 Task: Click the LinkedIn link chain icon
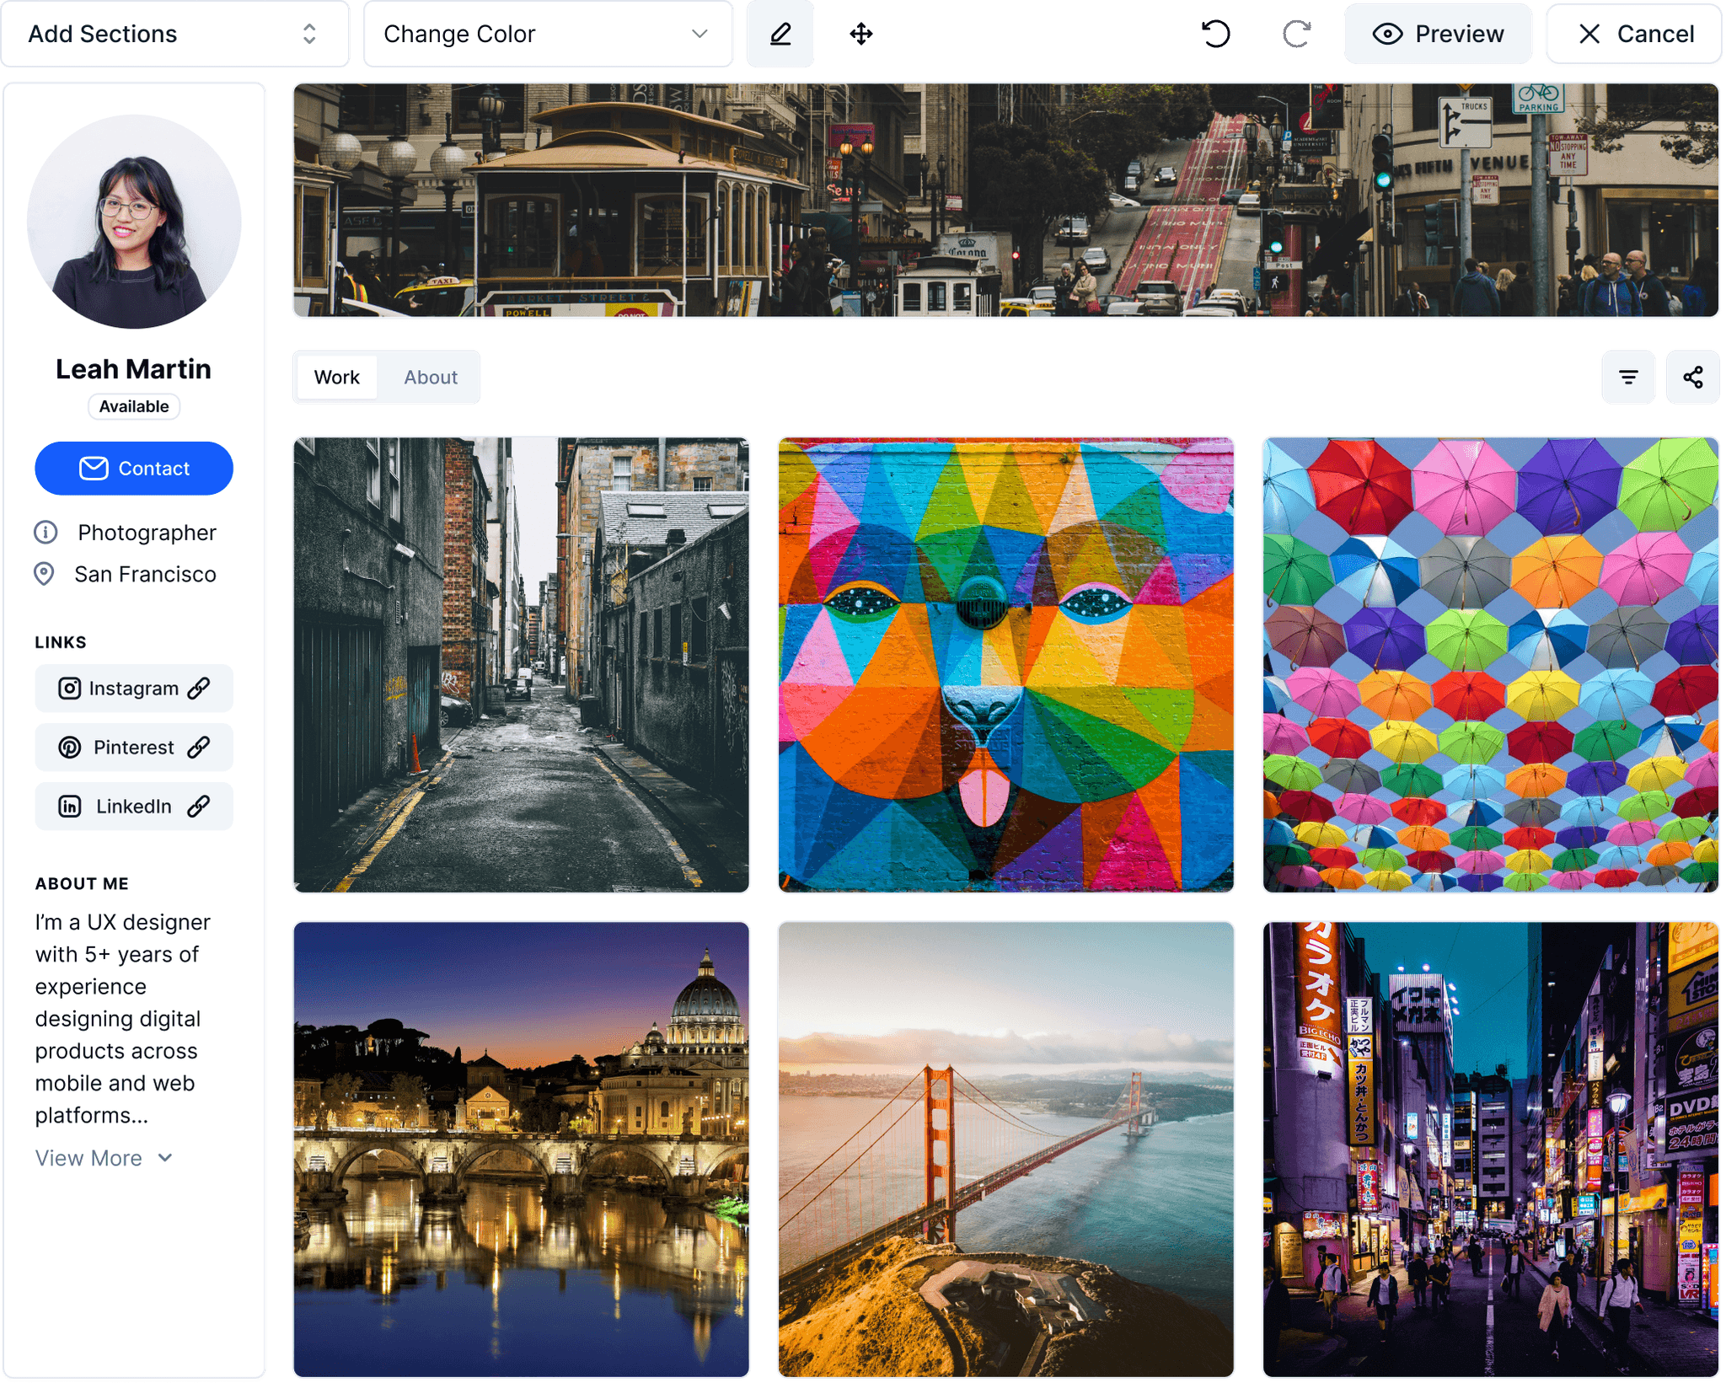[x=199, y=807]
